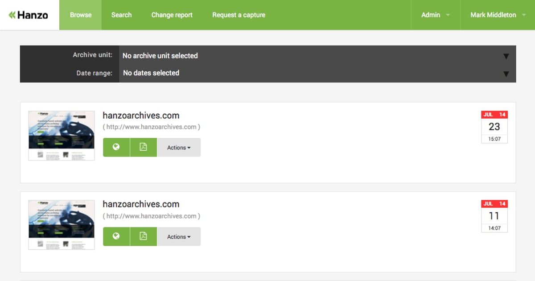Click first hanzoarchives.com title link
Viewport: 535px width, 281px height.
[x=141, y=116]
